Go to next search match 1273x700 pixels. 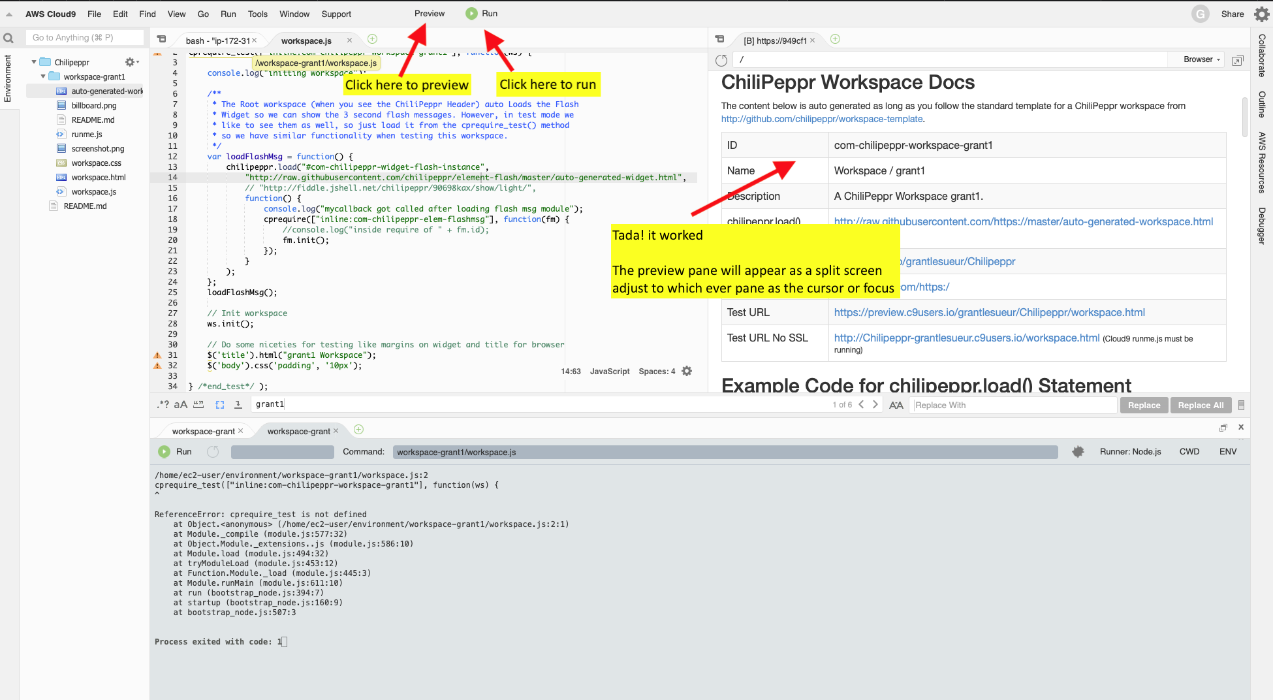(875, 404)
